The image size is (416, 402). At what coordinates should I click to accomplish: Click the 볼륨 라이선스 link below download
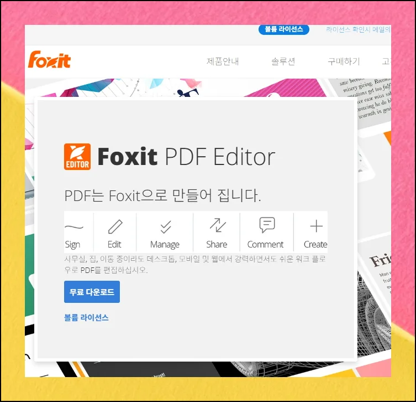[86, 317]
